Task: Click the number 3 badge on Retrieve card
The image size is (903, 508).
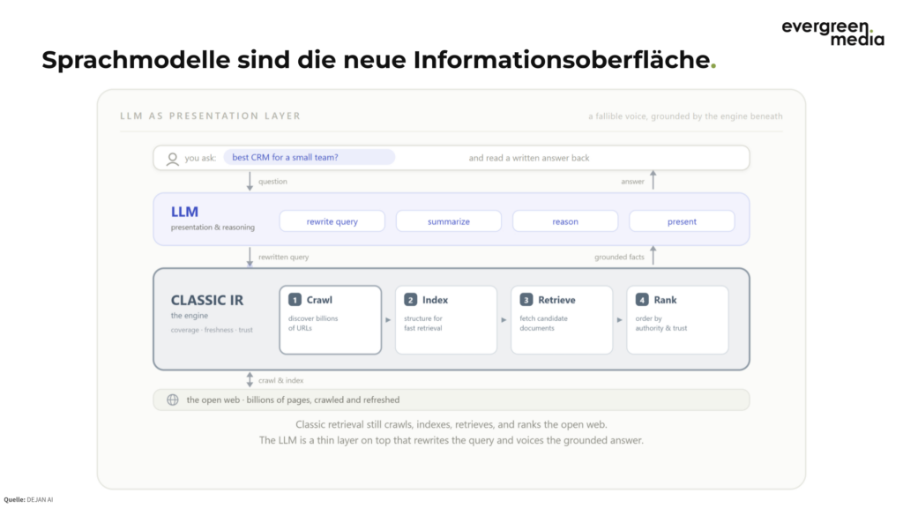Action: point(526,300)
